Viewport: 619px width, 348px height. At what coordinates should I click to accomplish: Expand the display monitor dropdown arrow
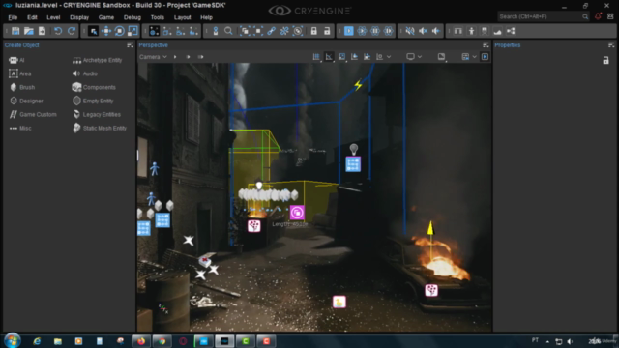(420, 57)
